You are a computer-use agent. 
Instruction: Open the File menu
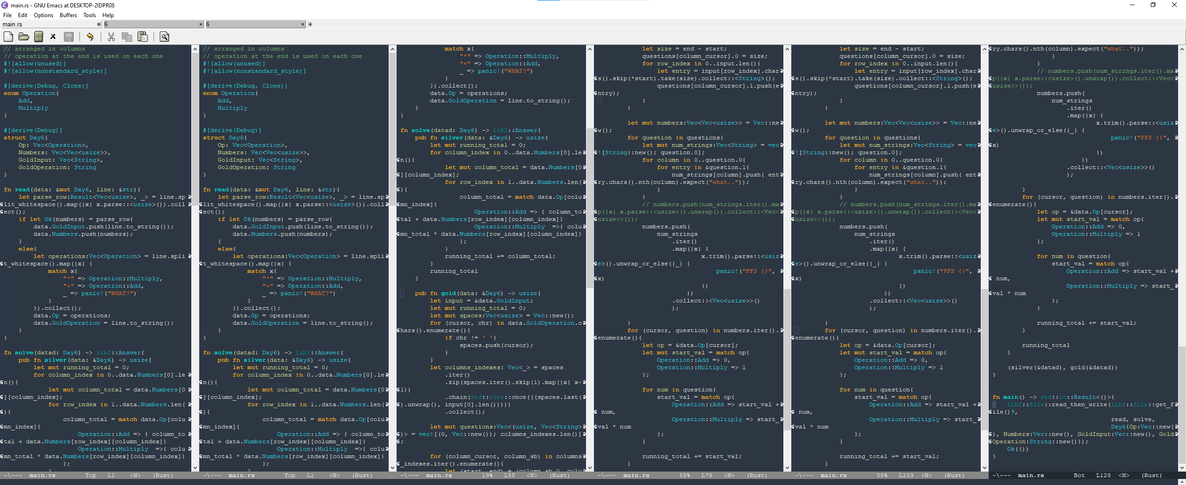(x=7, y=15)
